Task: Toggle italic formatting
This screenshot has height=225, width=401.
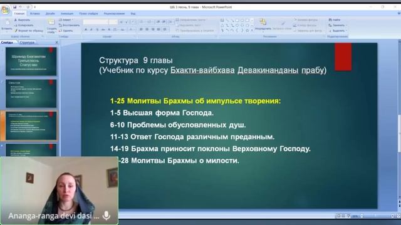Action: pyautogui.click(x=91, y=30)
